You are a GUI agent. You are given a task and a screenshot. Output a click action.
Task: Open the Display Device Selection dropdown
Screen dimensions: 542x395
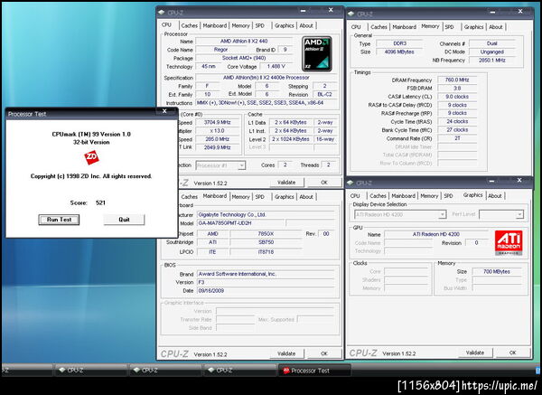(442, 214)
